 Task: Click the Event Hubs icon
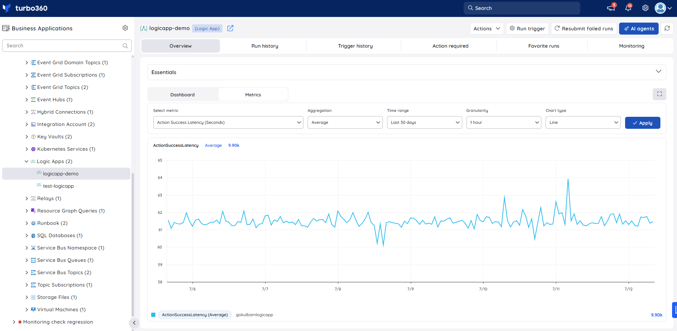tap(33, 100)
